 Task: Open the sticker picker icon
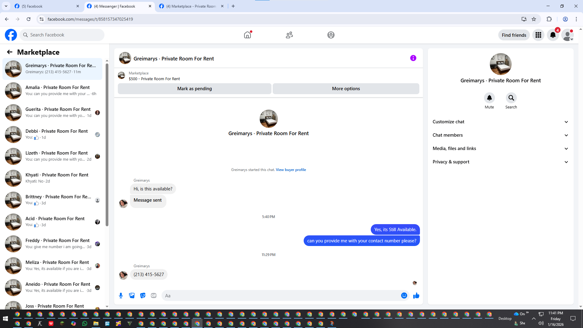(x=143, y=296)
